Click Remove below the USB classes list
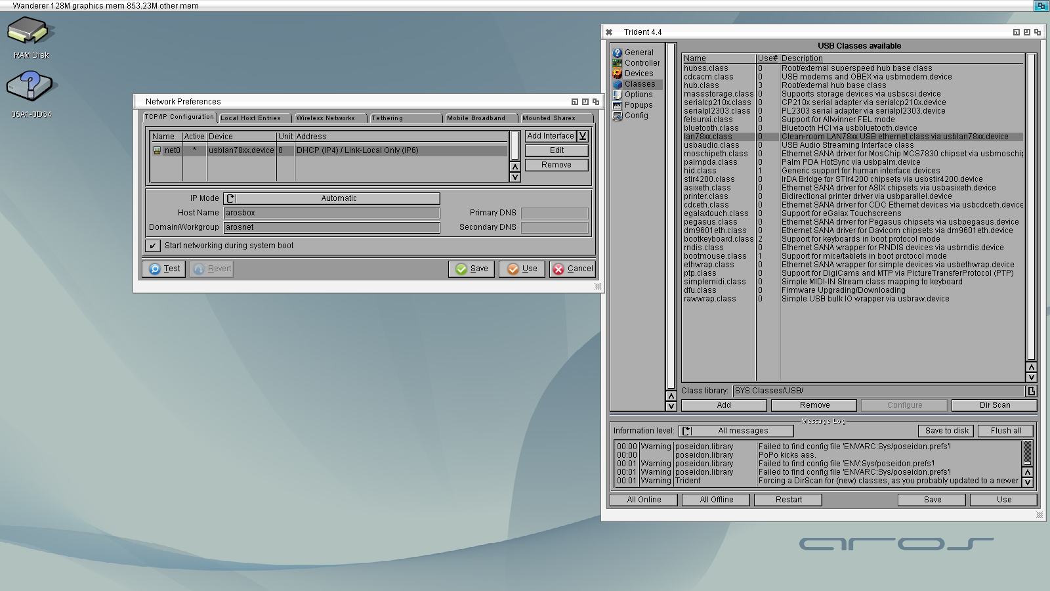The image size is (1050, 591). click(814, 405)
